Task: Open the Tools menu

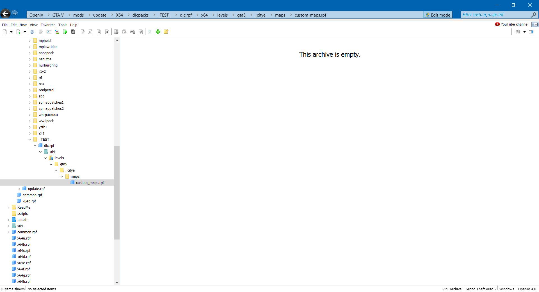Action: pos(63,25)
